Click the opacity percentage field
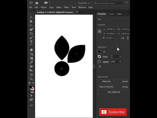Viewport: 157px width, 118px height. (114, 62)
